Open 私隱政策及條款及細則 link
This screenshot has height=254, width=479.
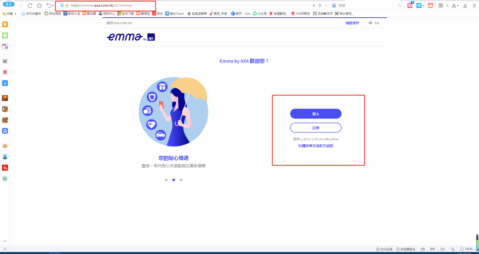(x=316, y=146)
